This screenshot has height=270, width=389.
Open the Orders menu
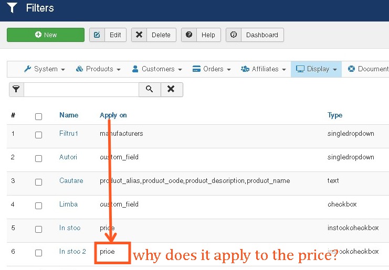[212, 69]
